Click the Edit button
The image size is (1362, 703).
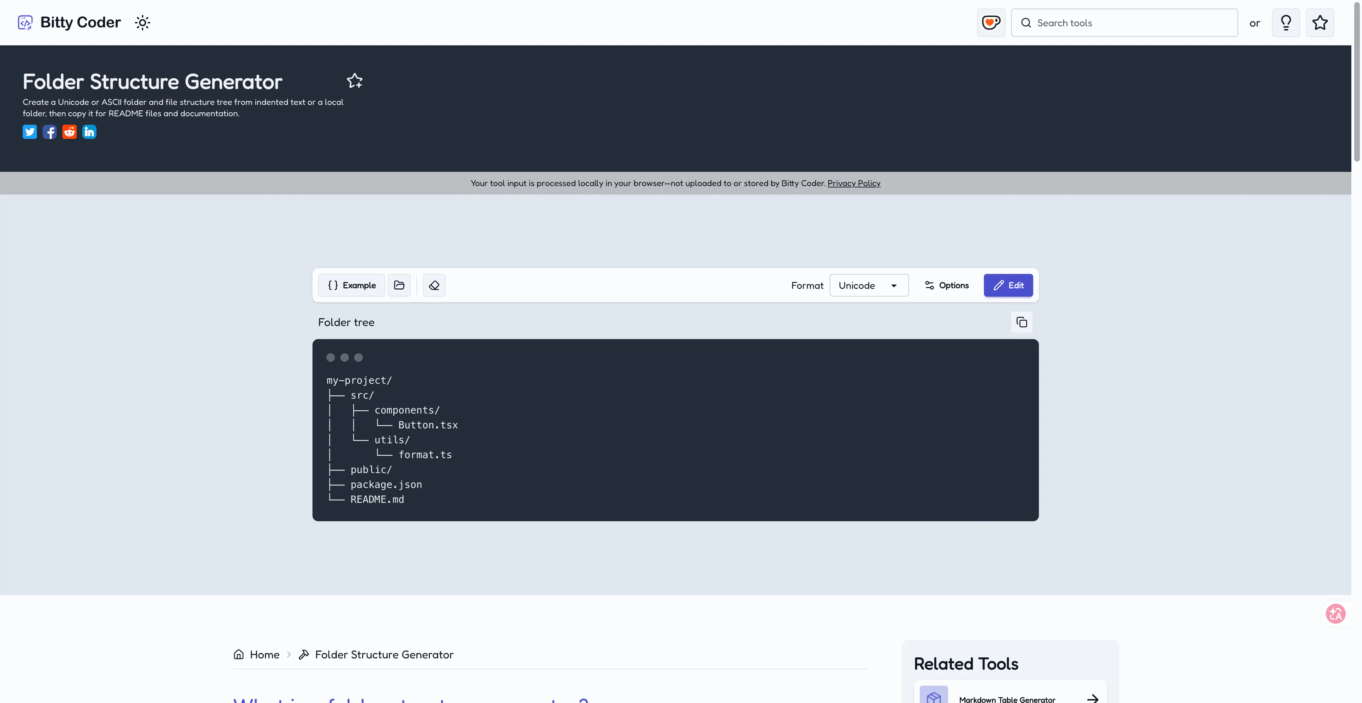pyautogui.click(x=1008, y=285)
